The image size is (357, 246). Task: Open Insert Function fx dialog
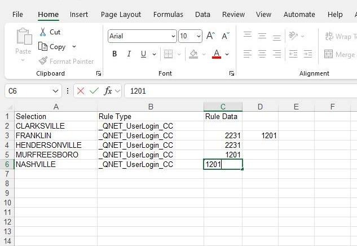(108, 91)
